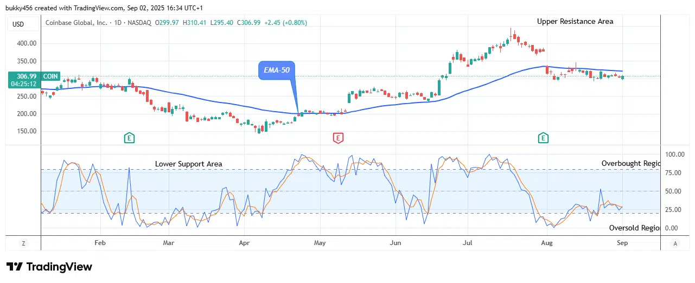The height and width of the screenshot is (283, 695).
Task: Click the February earnings E marker
Action: (129, 138)
